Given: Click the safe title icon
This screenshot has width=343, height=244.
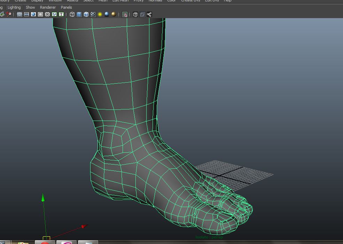Looking at the screenshot, I should [61, 14].
